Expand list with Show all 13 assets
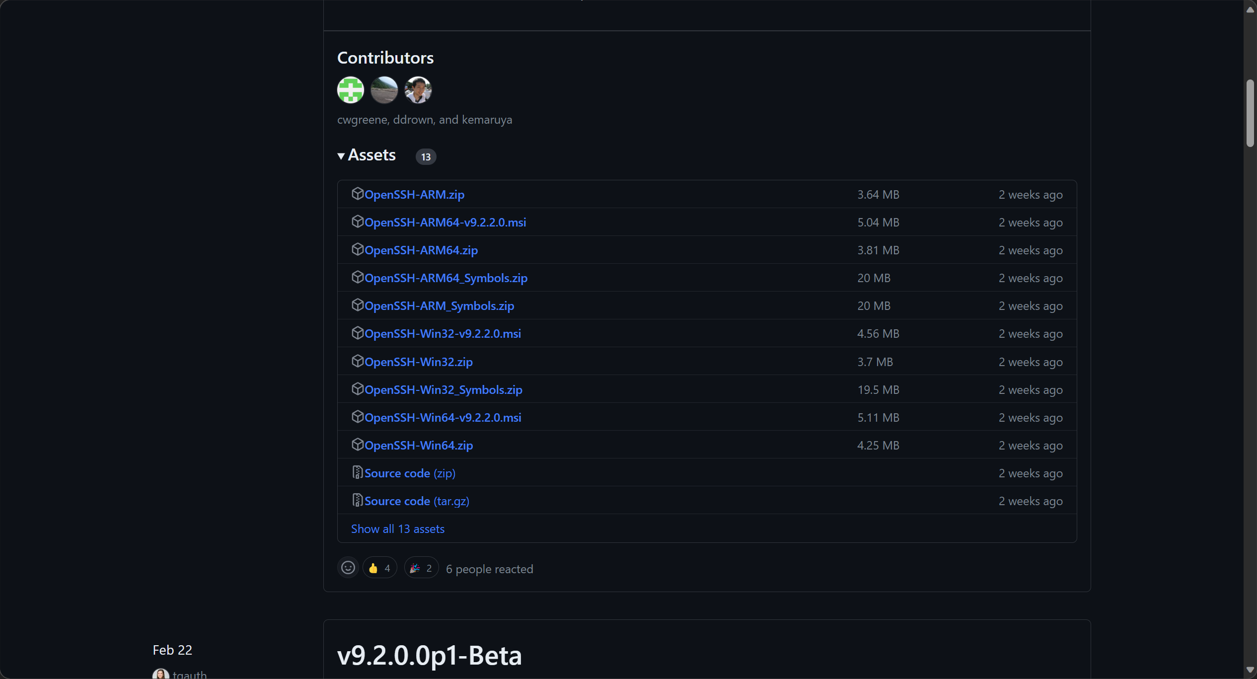The height and width of the screenshot is (679, 1257). click(x=397, y=529)
